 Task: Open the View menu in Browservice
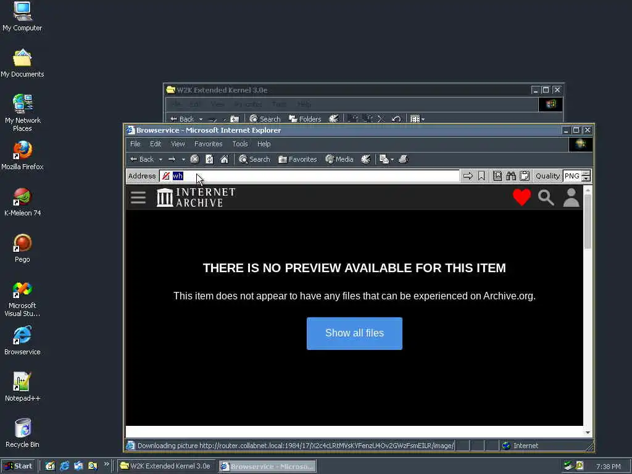pyautogui.click(x=178, y=144)
